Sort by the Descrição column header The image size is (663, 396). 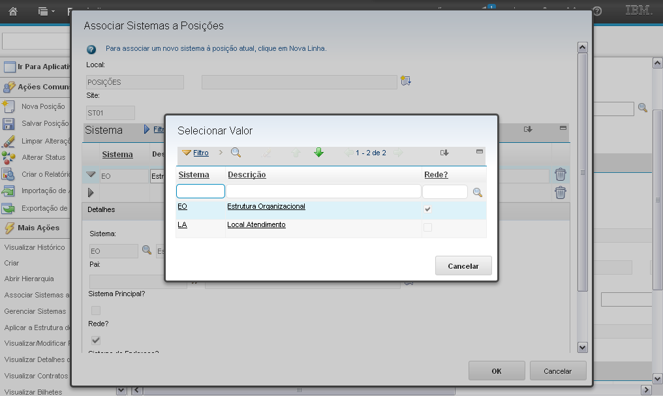(x=246, y=175)
